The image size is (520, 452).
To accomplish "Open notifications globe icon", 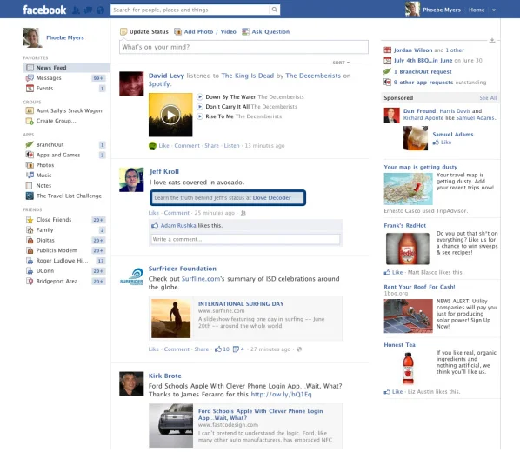I will tap(100, 10).
